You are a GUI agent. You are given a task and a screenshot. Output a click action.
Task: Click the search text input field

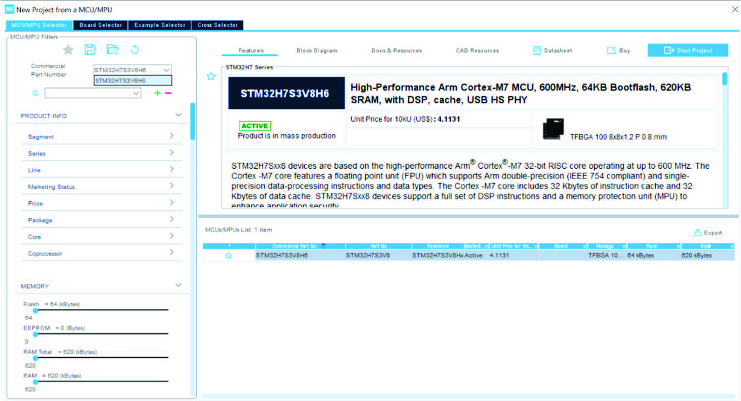click(88, 93)
